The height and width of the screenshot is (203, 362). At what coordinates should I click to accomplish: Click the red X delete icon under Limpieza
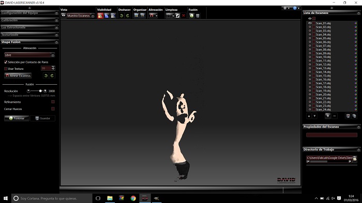(x=184, y=15)
